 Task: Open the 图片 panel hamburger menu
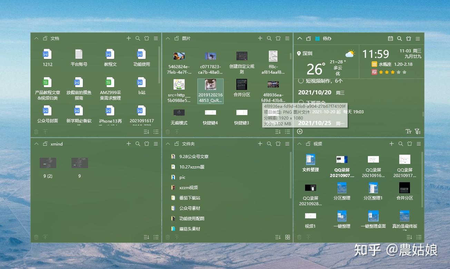click(287, 39)
